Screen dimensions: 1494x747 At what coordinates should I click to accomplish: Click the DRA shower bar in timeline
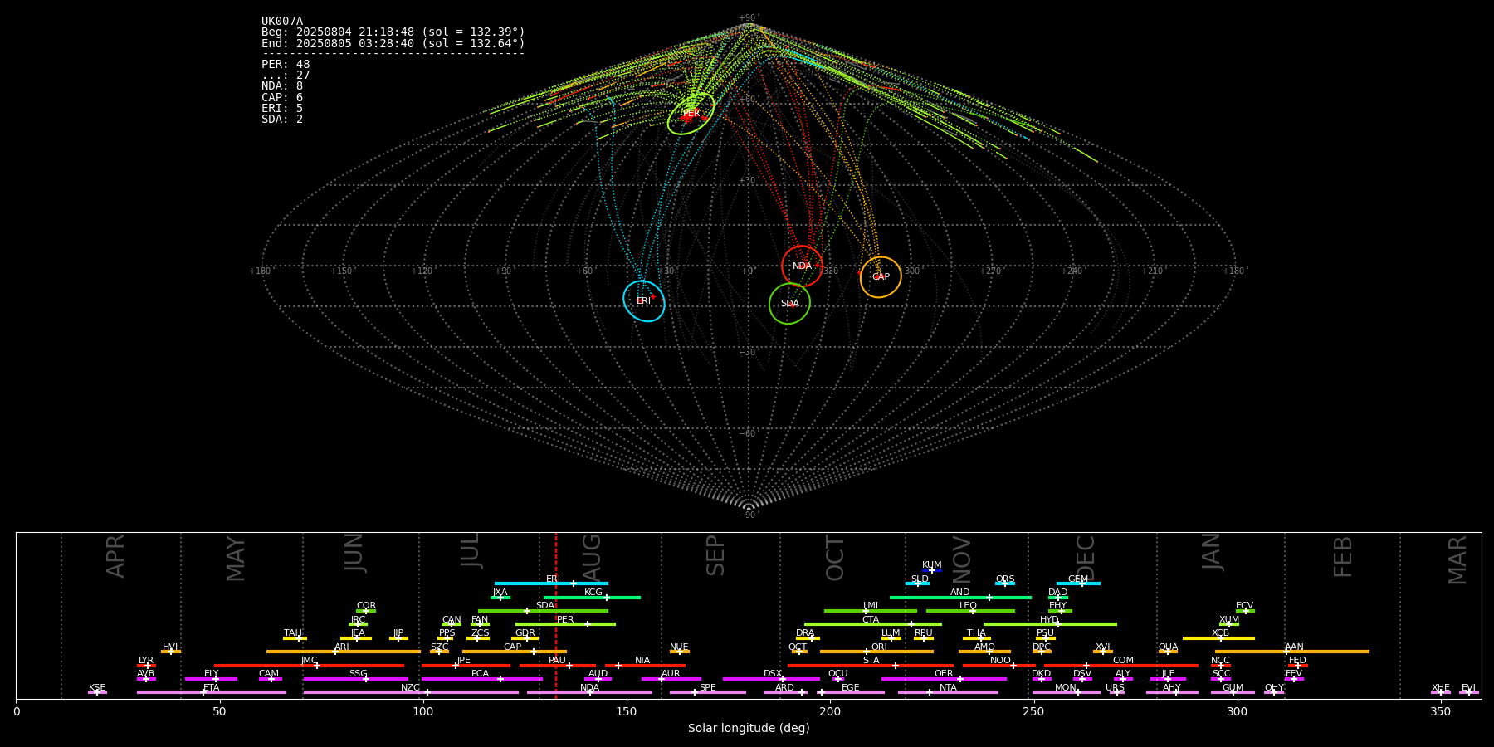[x=808, y=638]
